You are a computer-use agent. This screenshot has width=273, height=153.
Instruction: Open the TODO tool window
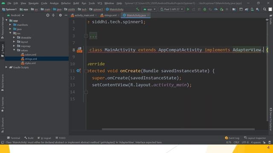(61, 138)
